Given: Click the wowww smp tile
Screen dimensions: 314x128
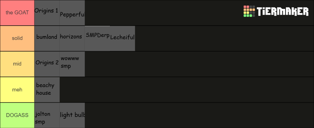Looking at the screenshot, I should point(72,64).
